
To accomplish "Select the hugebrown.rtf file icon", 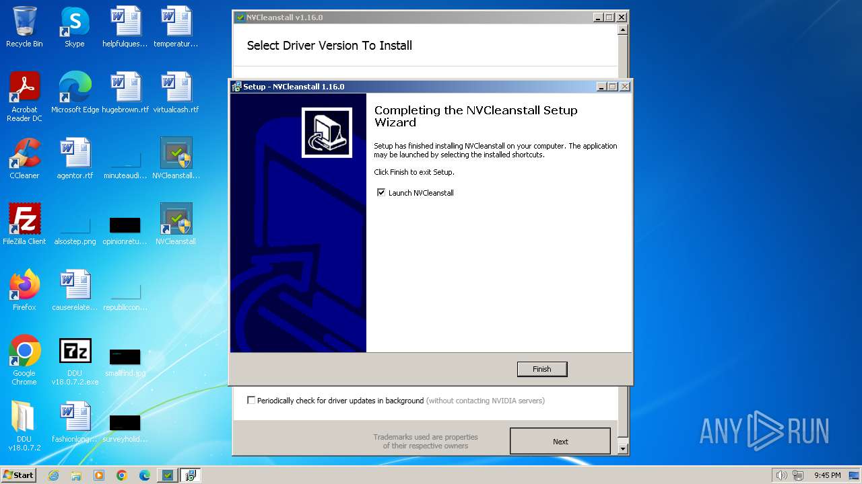I will click(x=125, y=93).
